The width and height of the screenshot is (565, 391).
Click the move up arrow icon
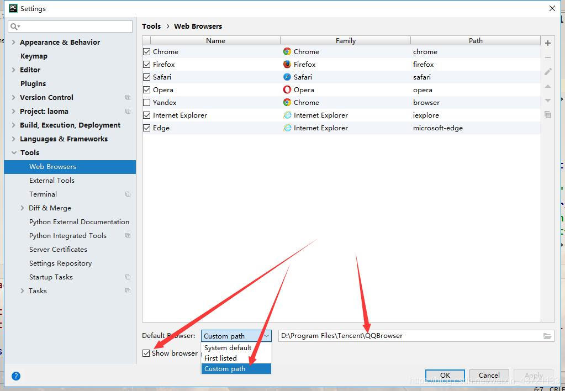[x=548, y=86]
